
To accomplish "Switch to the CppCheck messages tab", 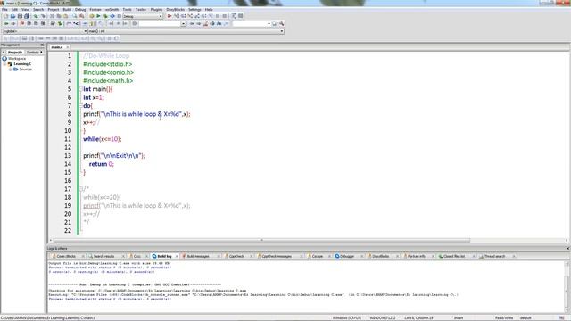I will 277,256.
